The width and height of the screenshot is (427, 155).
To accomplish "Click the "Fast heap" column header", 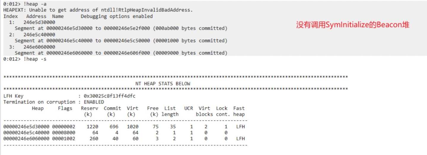I will pyautogui.click(x=239, y=111).
